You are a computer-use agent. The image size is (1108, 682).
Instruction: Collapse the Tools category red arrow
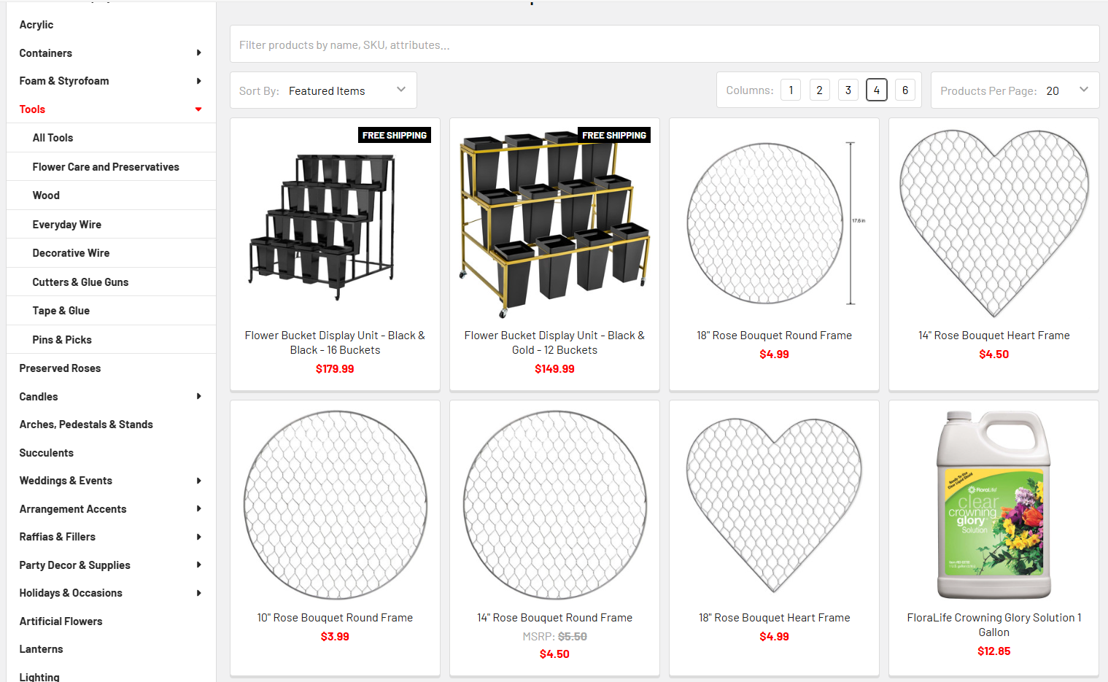point(198,109)
